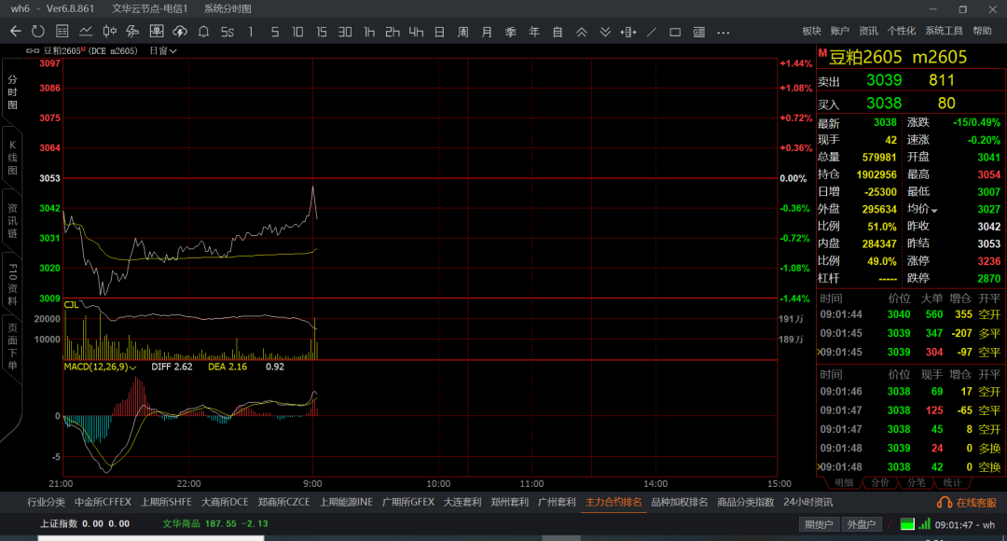Image resolution: width=1007 pixels, height=541 pixels.
Task: Toggle the 1h period button
Action: pyautogui.click(x=368, y=32)
